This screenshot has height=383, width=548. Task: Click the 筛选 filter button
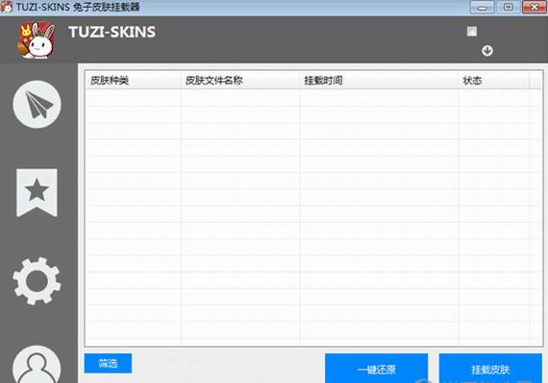coord(108,363)
